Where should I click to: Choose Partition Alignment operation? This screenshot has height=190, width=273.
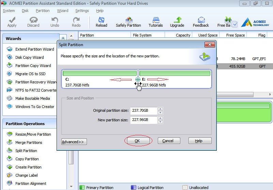tap(27, 184)
